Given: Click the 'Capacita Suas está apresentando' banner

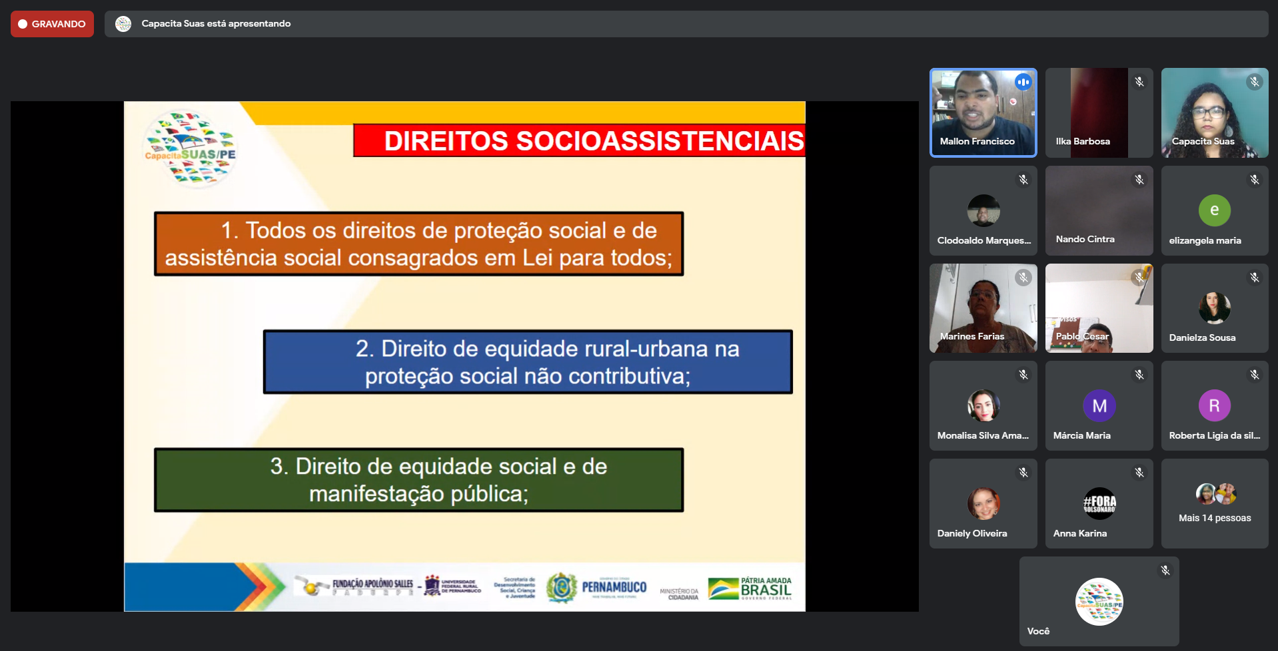Looking at the screenshot, I should tap(216, 24).
